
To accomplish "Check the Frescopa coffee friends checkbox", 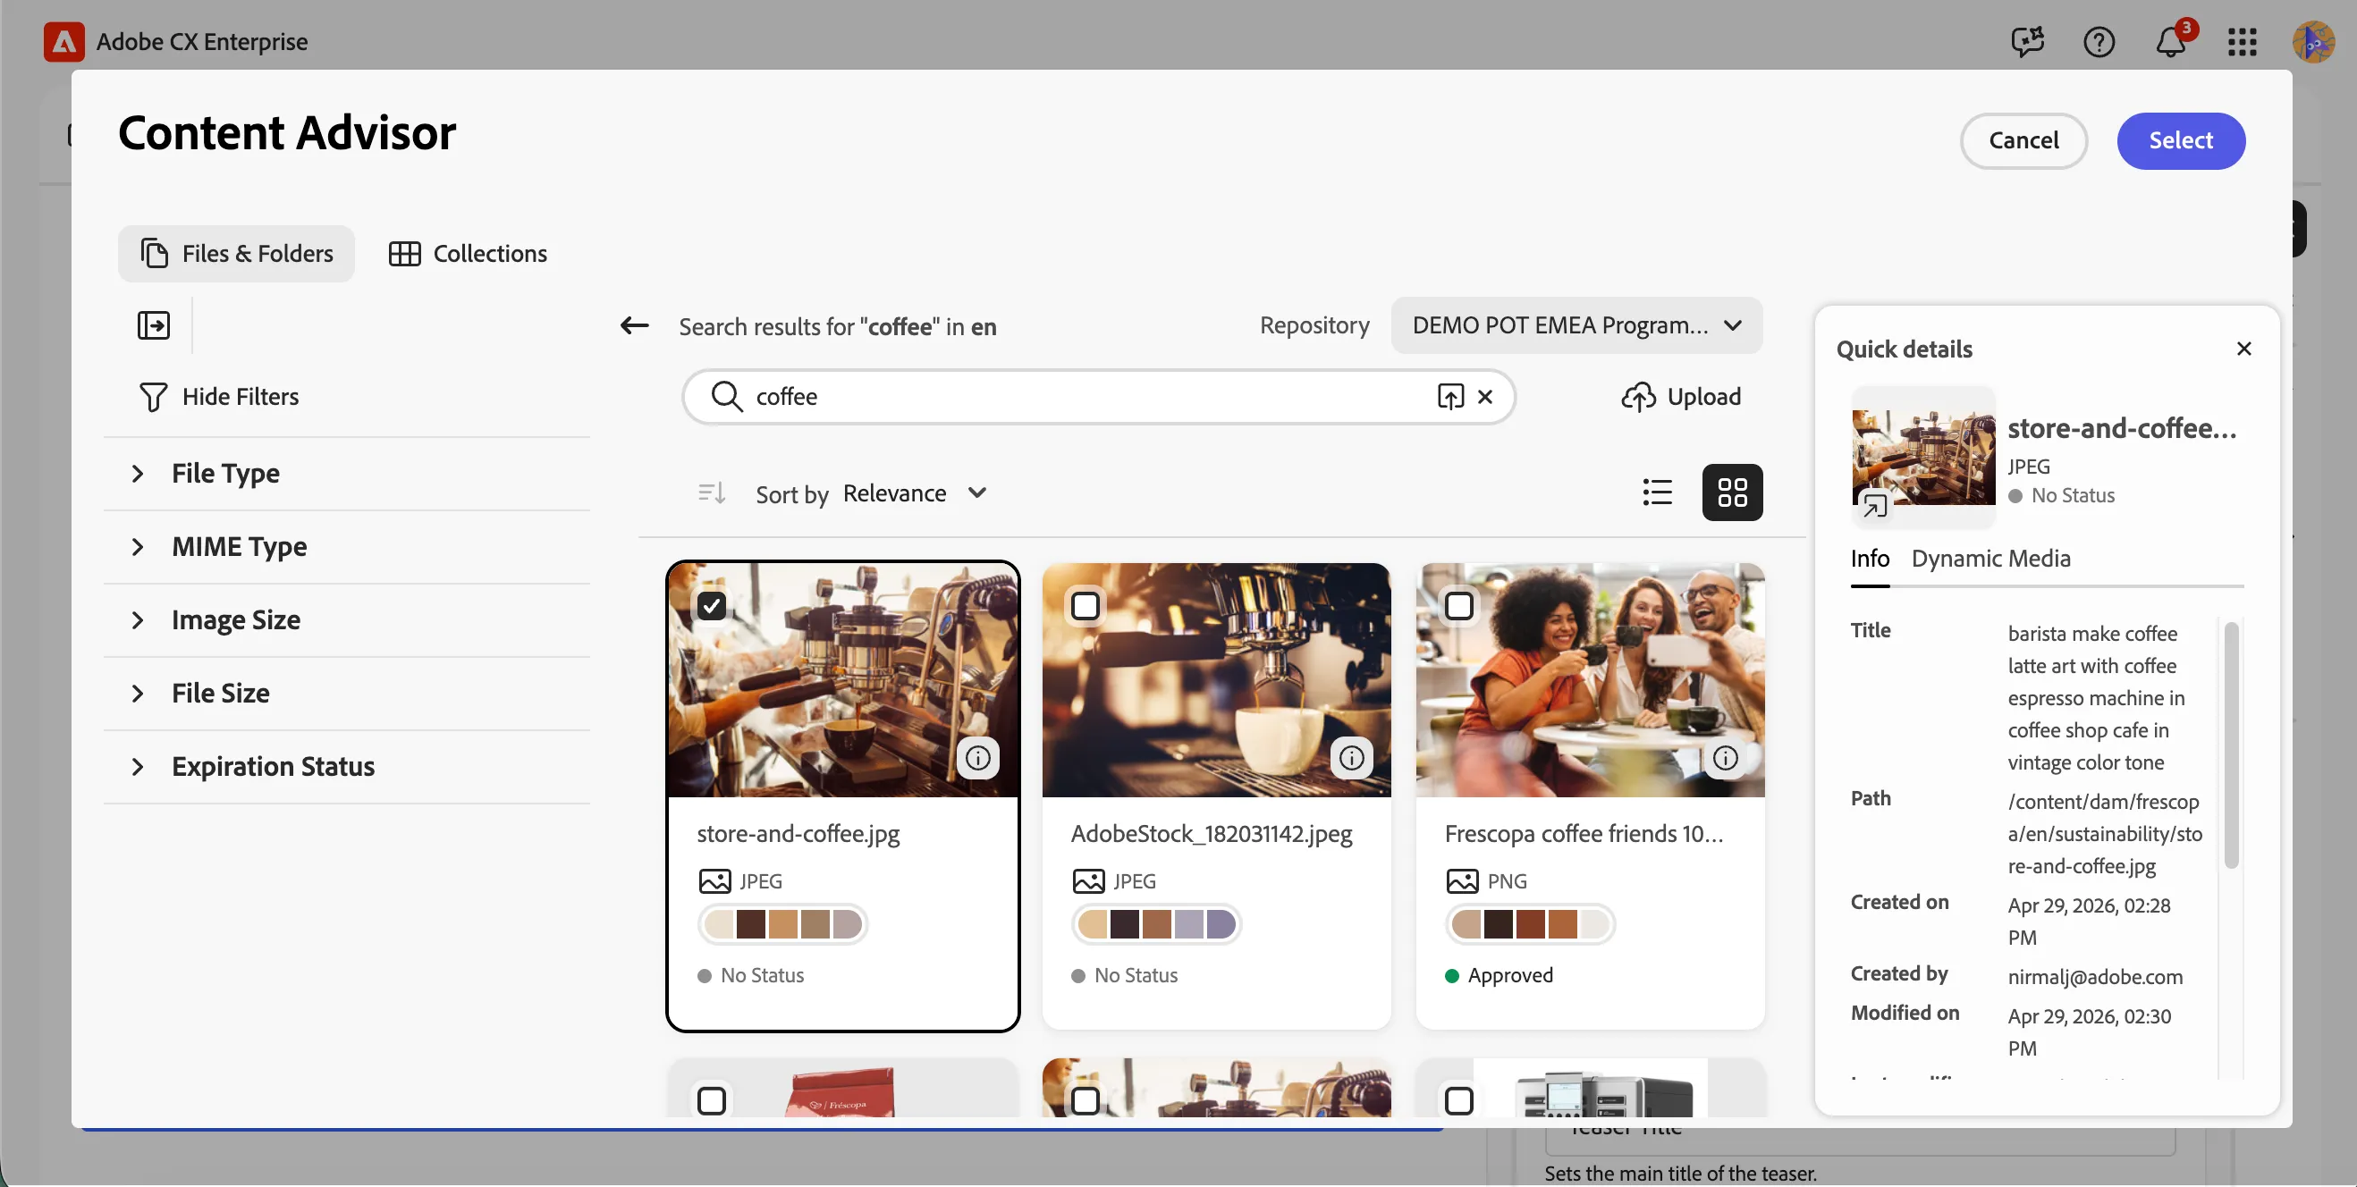I will pyautogui.click(x=1458, y=605).
